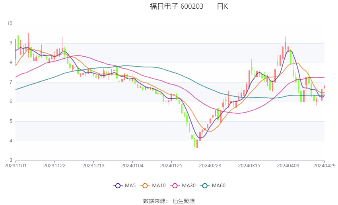Select the 日K period label
338x205 pixels.
coord(222,6)
